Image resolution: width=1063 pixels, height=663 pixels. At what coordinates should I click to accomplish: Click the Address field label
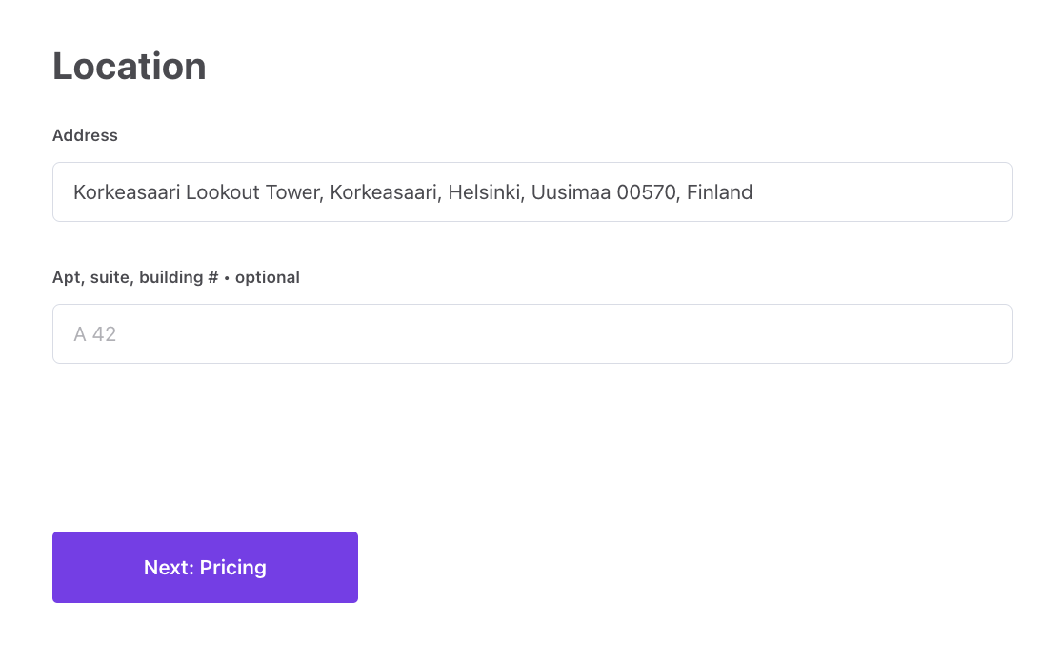click(x=85, y=135)
